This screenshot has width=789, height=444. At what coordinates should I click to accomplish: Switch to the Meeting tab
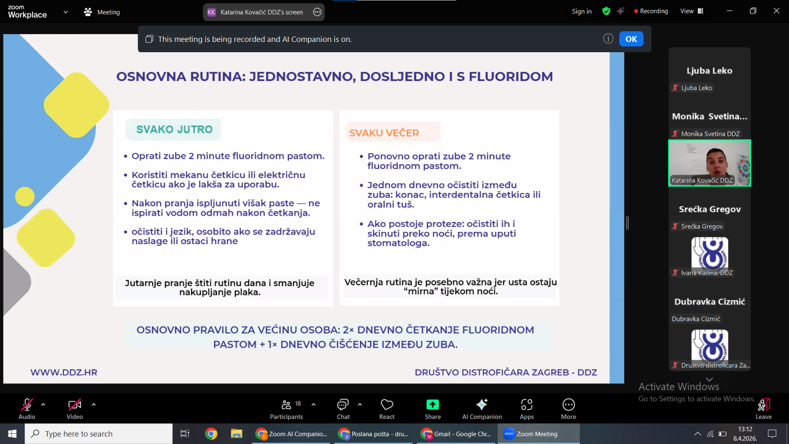102,12
